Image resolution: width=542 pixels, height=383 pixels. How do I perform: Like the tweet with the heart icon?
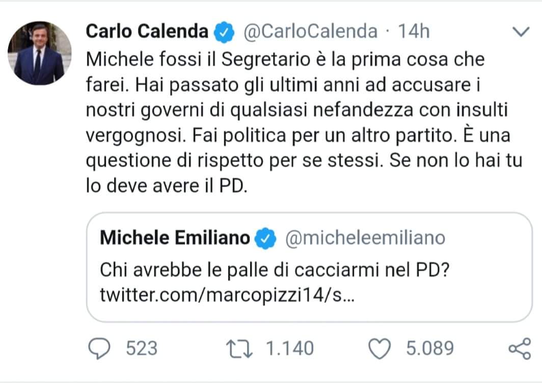pyautogui.click(x=378, y=348)
